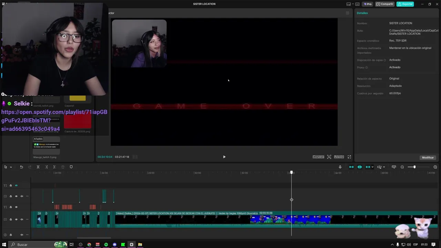This screenshot has height=248, width=441.
Task: Click the Exportar button
Action: pos(405,4)
